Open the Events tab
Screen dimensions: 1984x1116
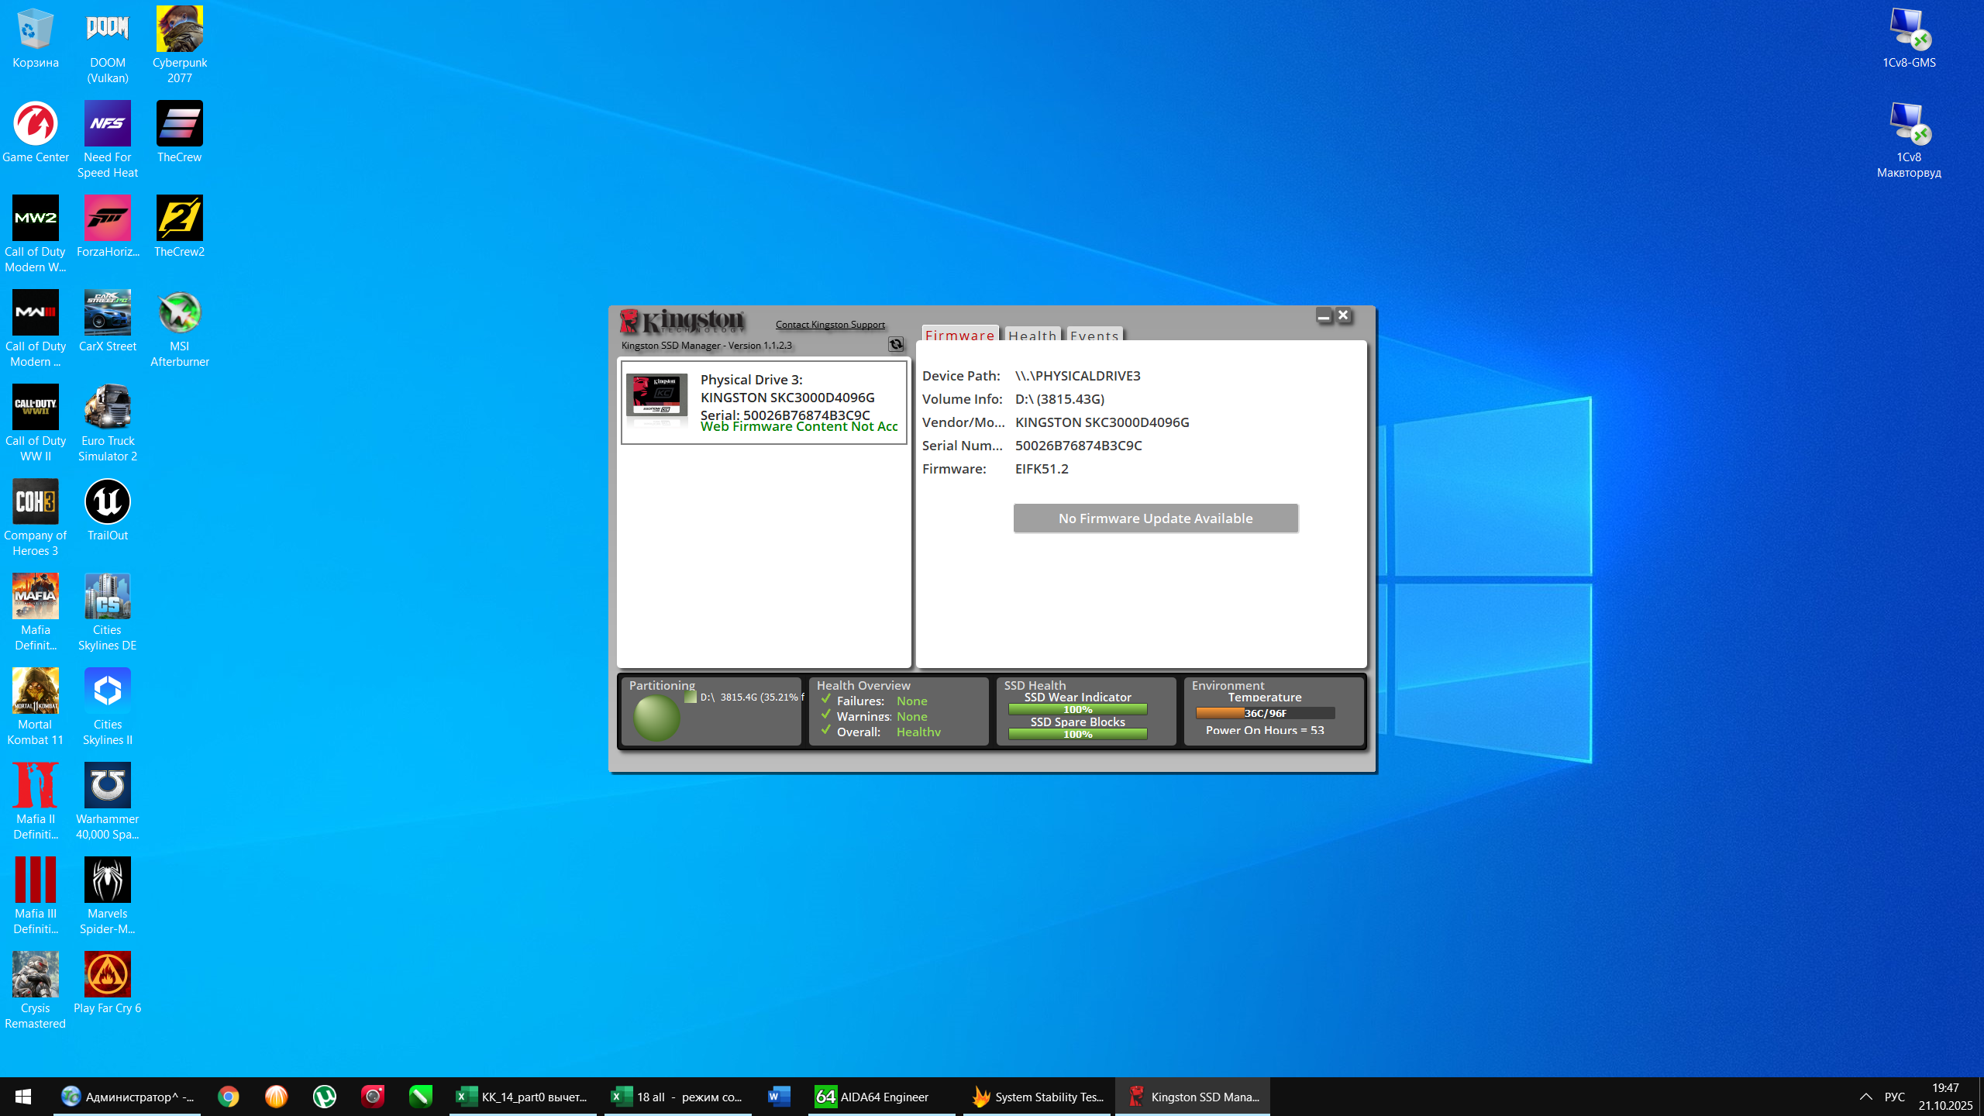1094,335
